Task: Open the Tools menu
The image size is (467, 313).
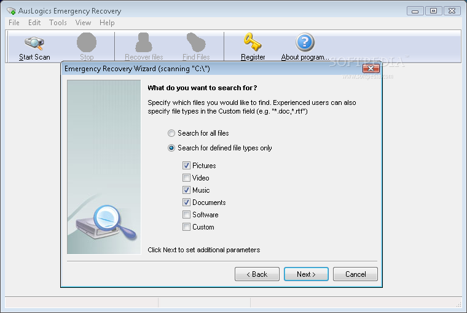Action: click(58, 23)
